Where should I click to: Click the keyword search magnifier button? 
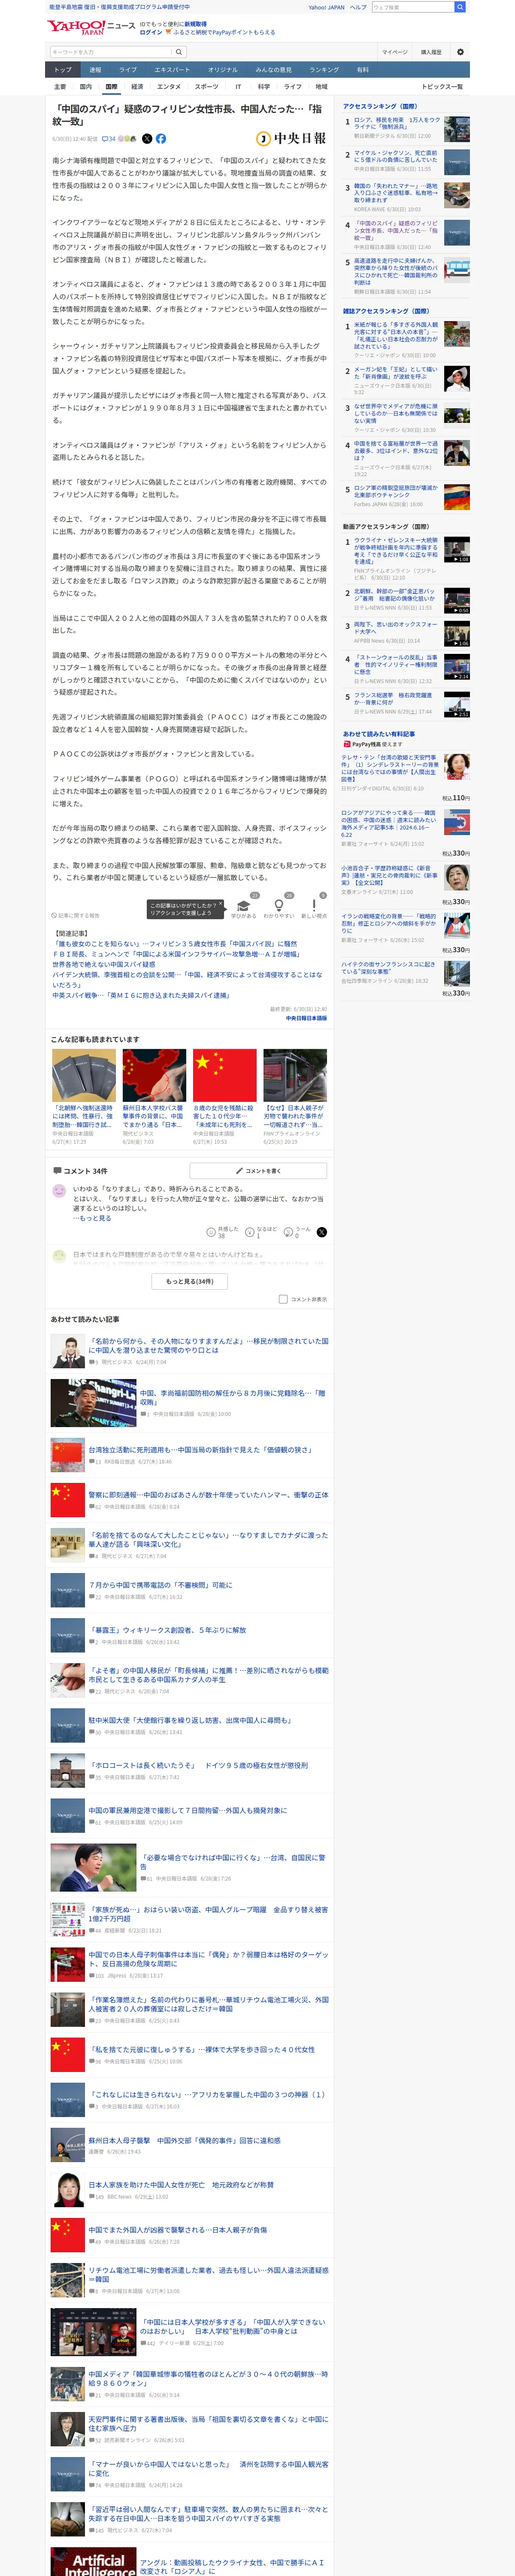coord(179,52)
